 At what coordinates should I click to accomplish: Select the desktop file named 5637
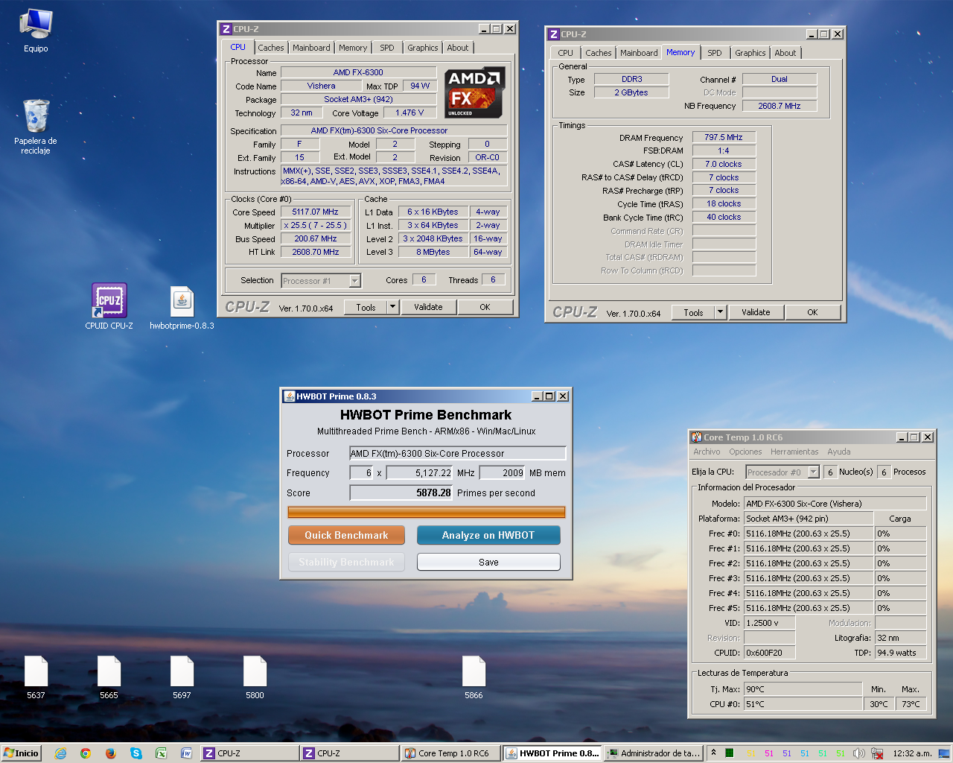click(x=36, y=677)
